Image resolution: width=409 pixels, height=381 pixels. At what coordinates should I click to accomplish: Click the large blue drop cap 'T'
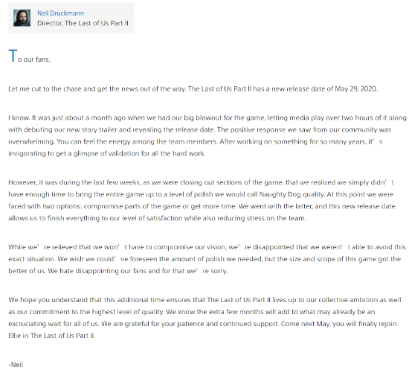click(13, 56)
